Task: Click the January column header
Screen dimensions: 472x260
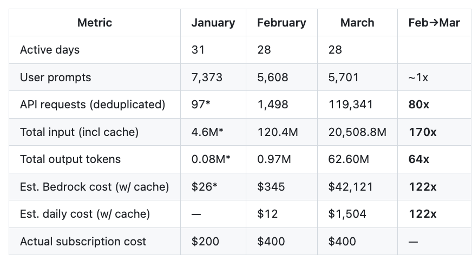Action: click(213, 23)
